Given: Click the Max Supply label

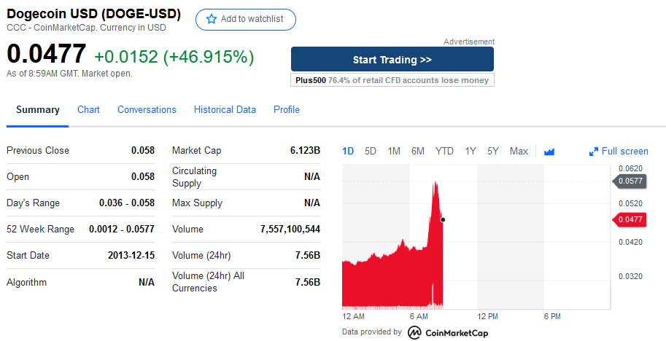Looking at the screenshot, I should click(x=197, y=203).
